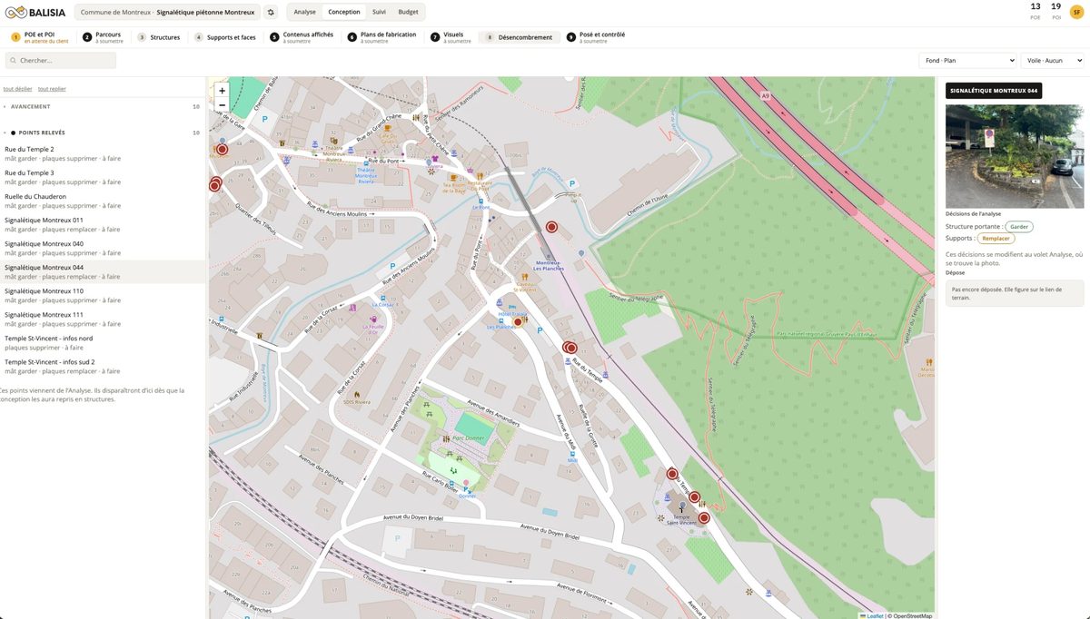The image size is (1090, 619).
Task: Open the SF user avatar menu
Action: pos(1076,12)
